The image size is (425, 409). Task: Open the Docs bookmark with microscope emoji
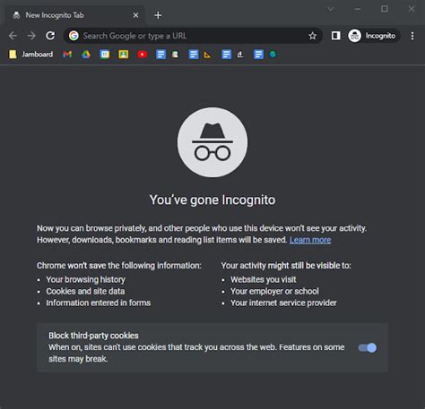232,55
